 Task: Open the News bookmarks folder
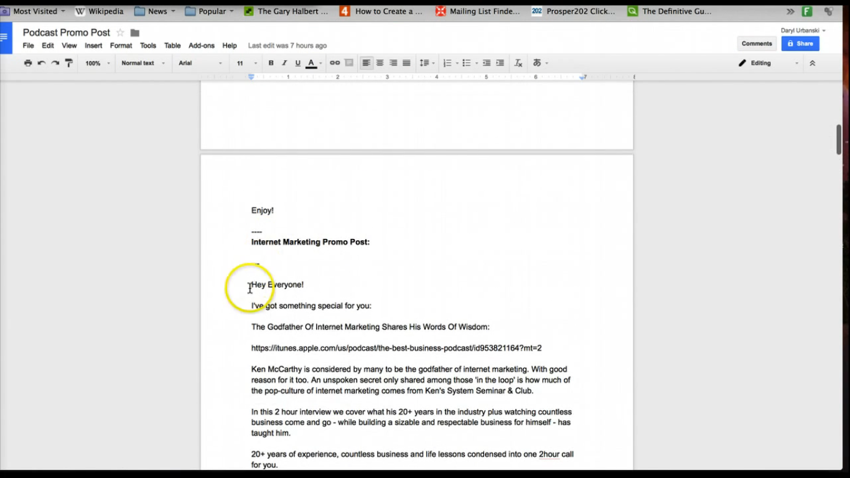(155, 11)
